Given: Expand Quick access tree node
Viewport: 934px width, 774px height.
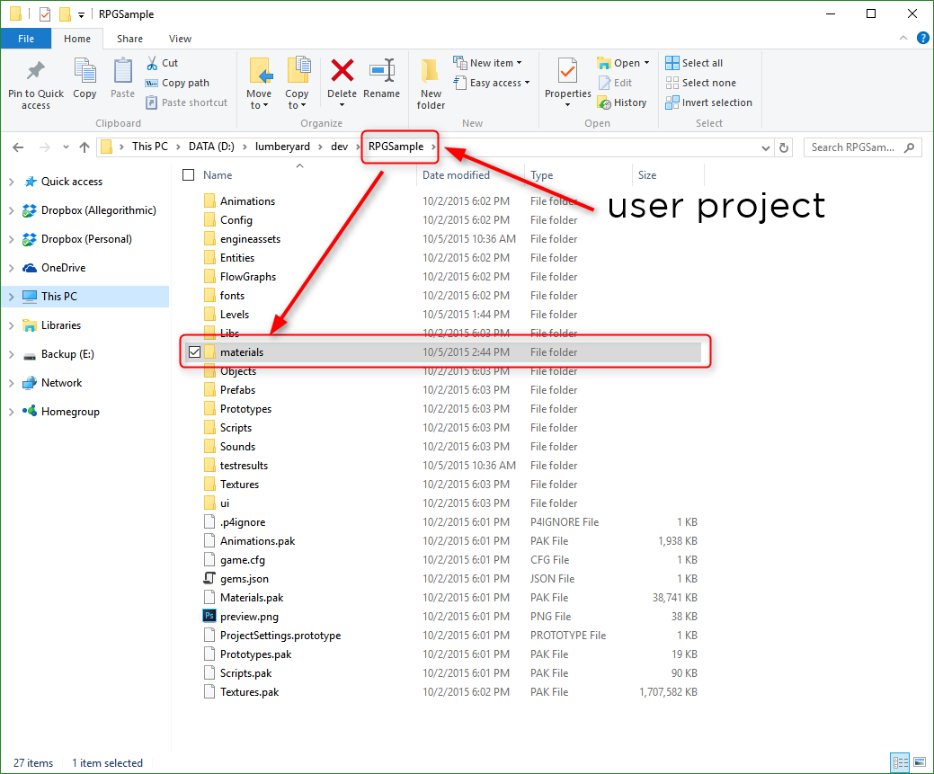Looking at the screenshot, I should pyautogui.click(x=12, y=182).
